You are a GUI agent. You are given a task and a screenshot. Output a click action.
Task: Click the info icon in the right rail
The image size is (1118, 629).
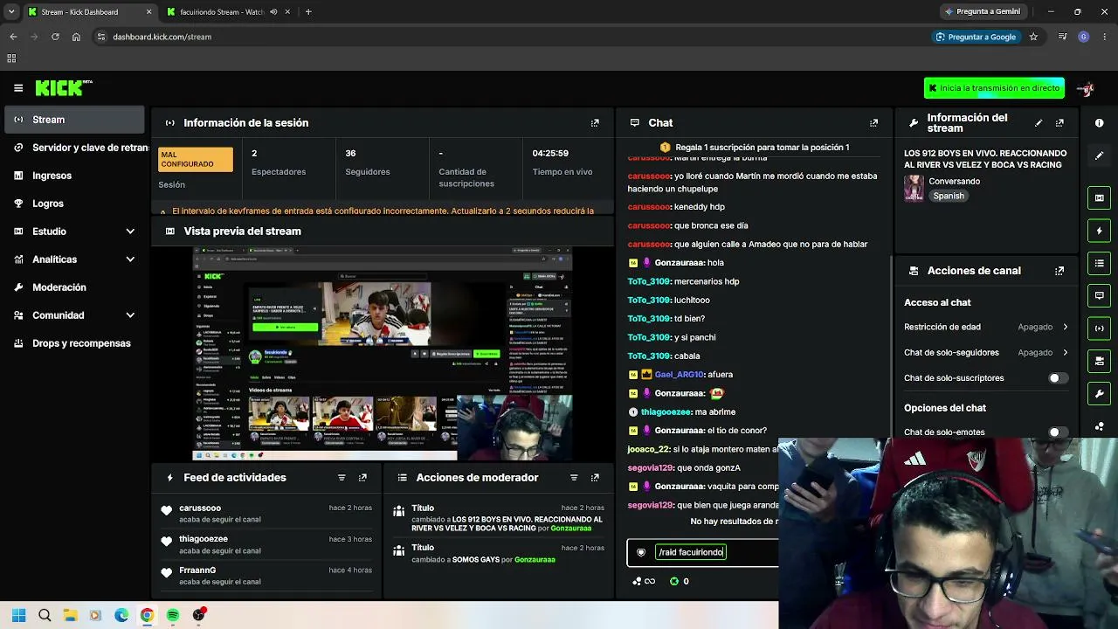(1100, 123)
